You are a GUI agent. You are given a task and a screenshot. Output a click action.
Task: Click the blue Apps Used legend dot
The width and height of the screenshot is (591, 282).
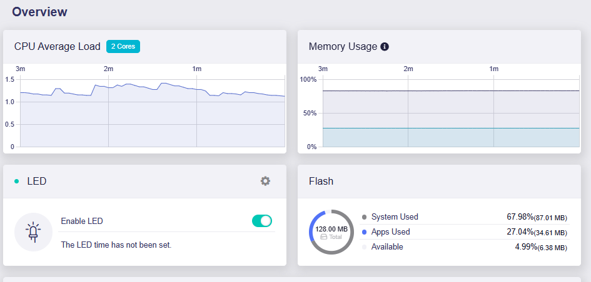[x=365, y=232]
